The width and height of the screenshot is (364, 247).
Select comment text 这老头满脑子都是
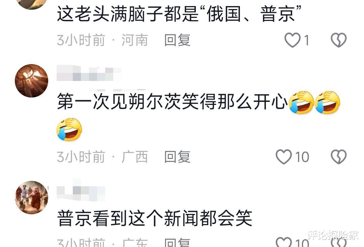pos(127,14)
